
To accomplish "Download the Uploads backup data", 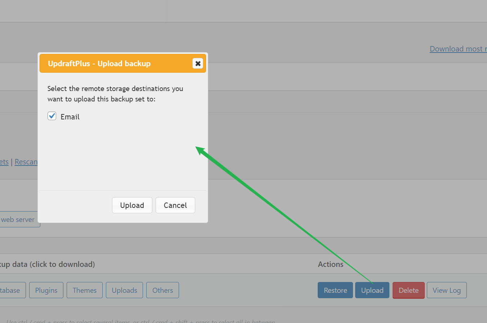I will 124,290.
